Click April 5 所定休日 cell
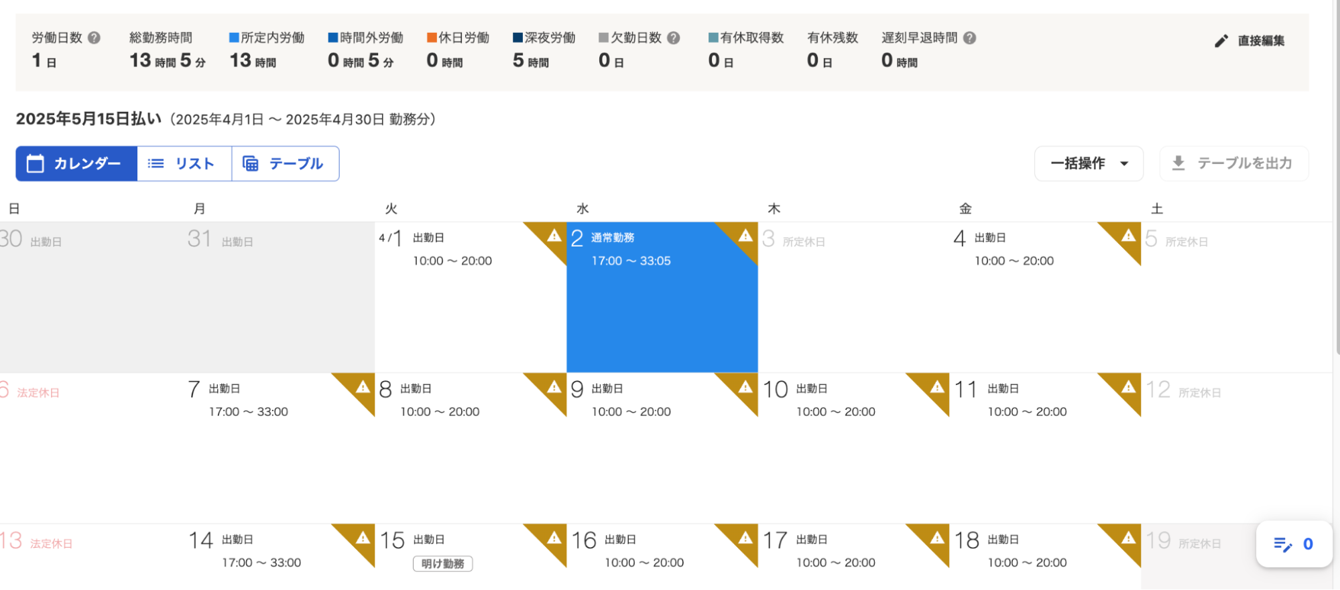This screenshot has width=1340, height=590. [1237, 297]
